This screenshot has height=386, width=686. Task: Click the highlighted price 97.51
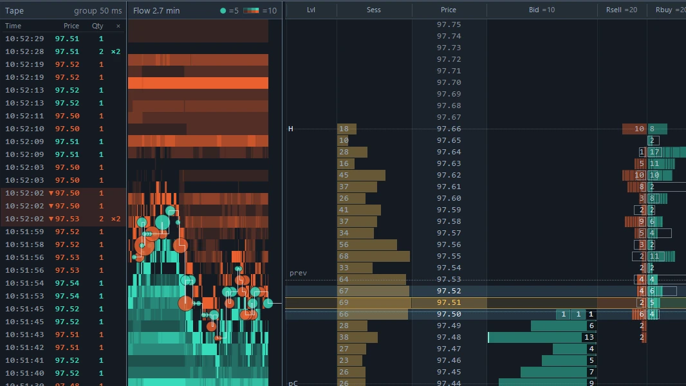tap(449, 302)
